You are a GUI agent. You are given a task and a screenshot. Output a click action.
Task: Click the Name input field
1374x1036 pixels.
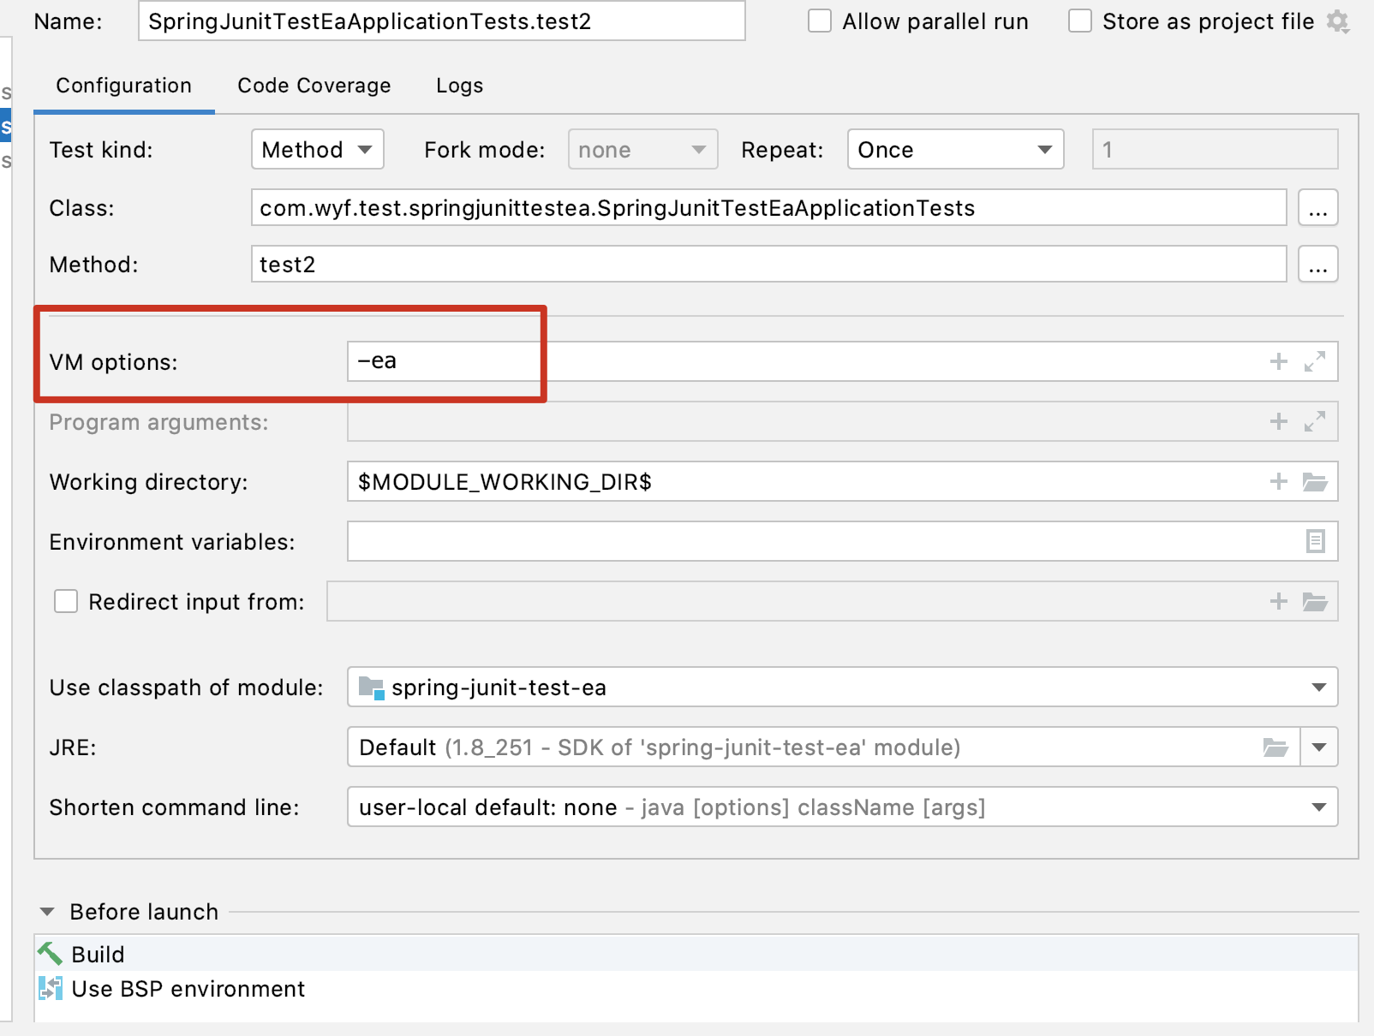point(442,21)
